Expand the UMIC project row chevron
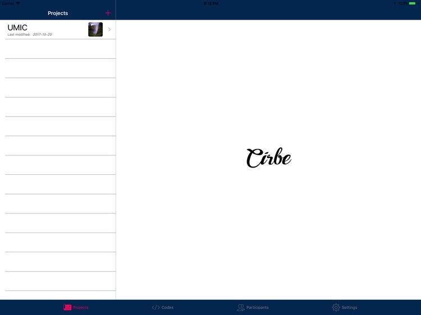This screenshot has height=315, width=421. [x=109, y=30]
